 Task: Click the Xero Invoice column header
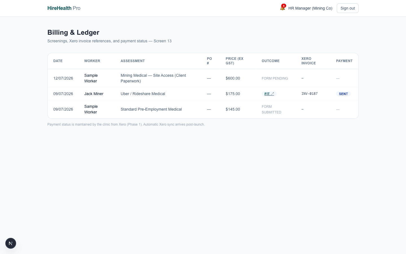point(308,61)
